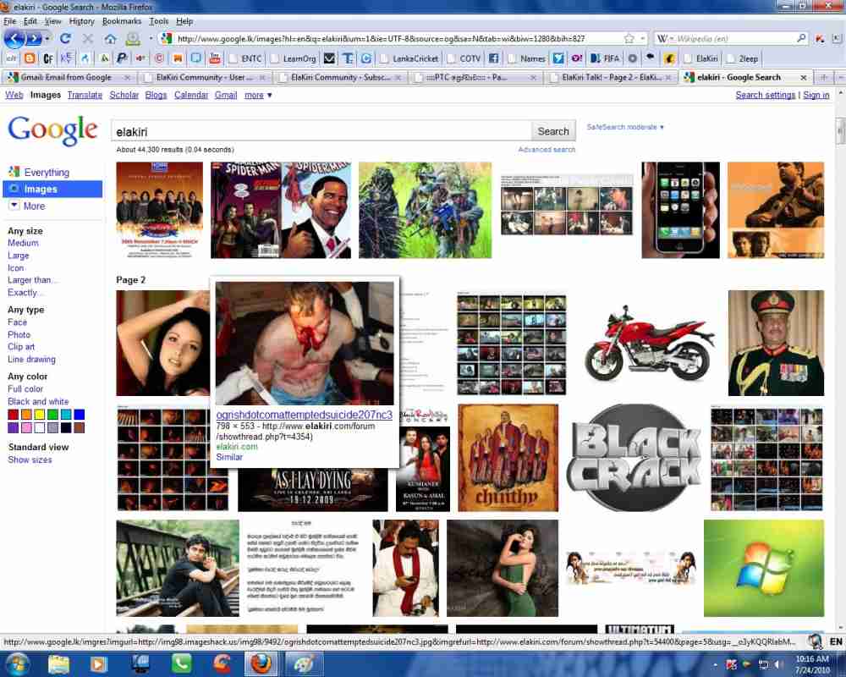846x677 pixels.
Task: Click the browser URL address bar
Action: pyautogui.click(x=399, y=39)
